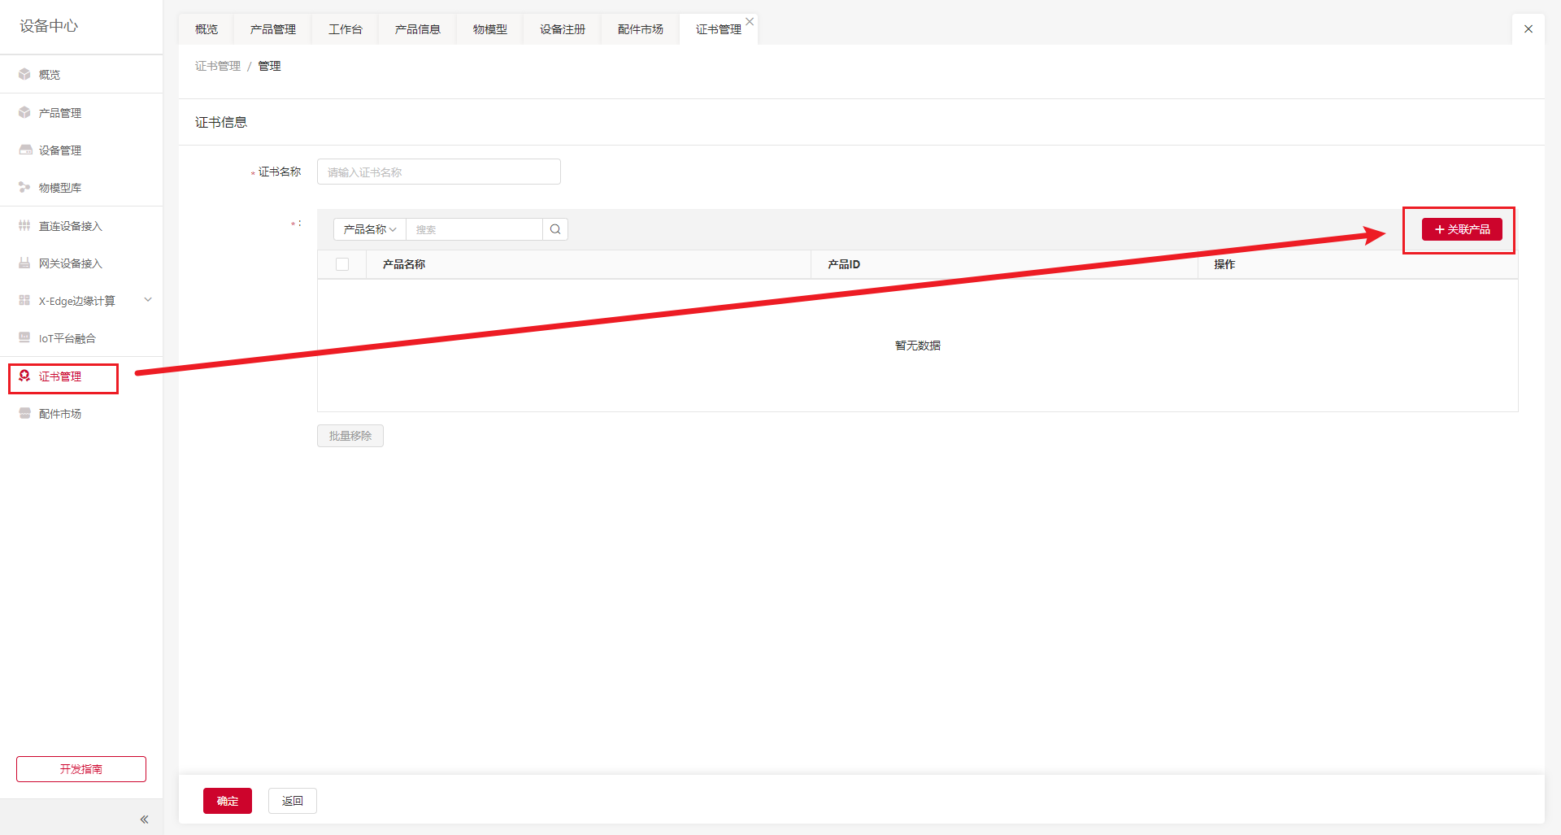Click the 关联产品 button
The width and height of the screenshot is (1561, 835).
[x=1462, y=229]
